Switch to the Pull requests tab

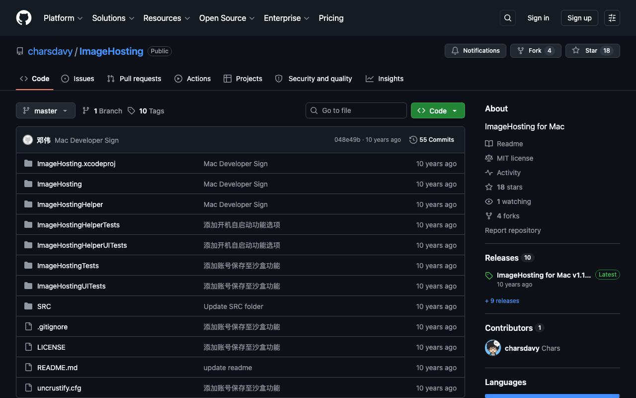pyautogui.click(x=134, y=79)
